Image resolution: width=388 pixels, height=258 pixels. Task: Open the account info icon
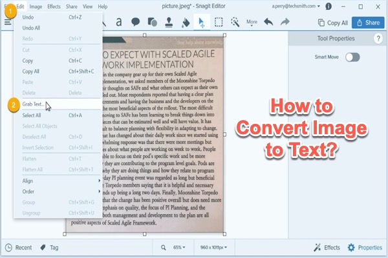[329, 6]
